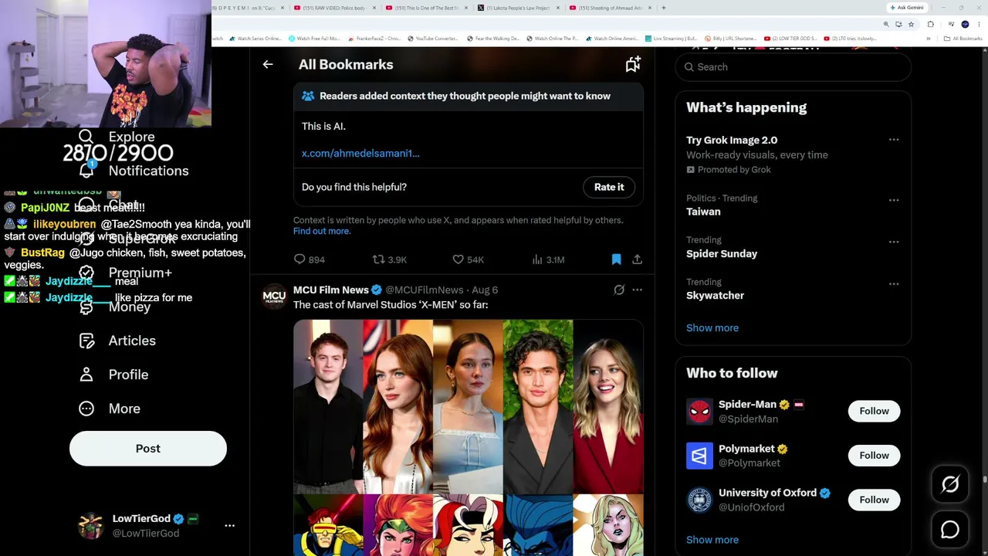Open the Skywatcher trending topic
988x556 pixels.
(x=715, y=296)
